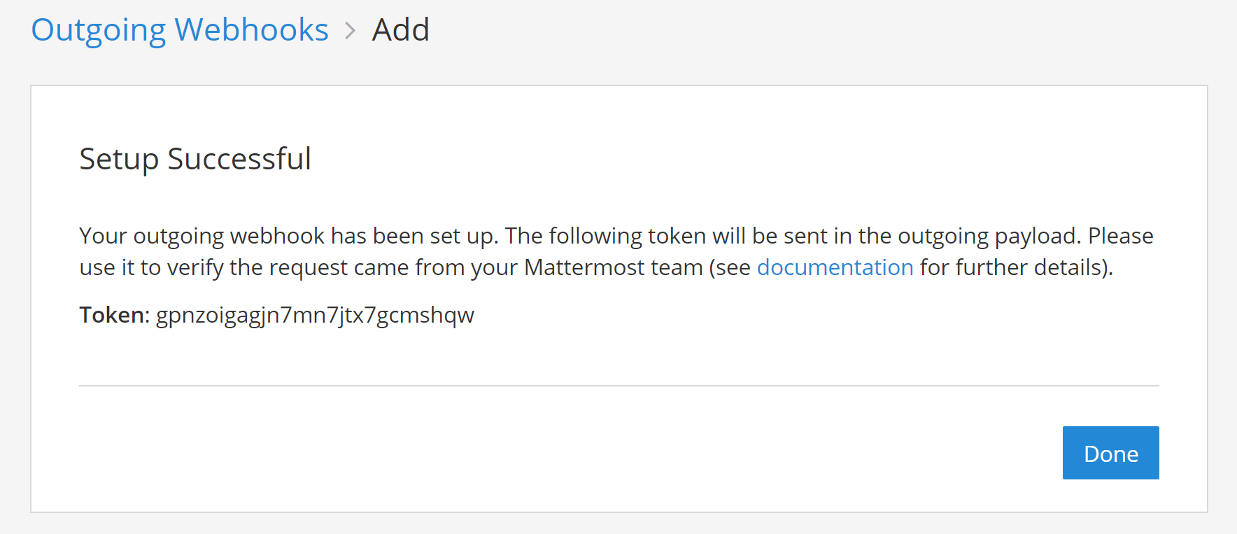1237x534 pixels.
Task: Open the documentation link
Action: pos(835,267)
